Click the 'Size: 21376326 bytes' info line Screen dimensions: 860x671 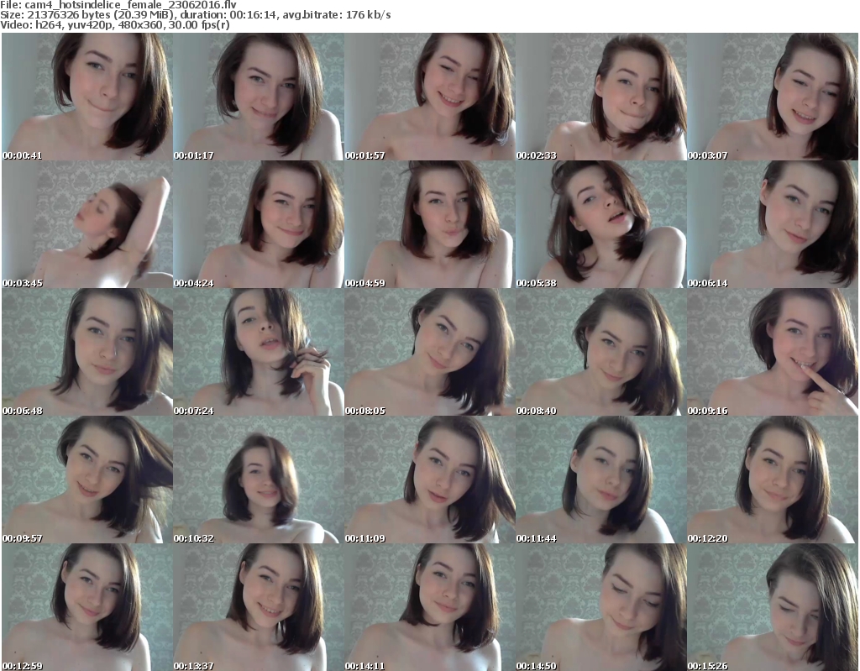pyautogui.click(x=195, y=15)
